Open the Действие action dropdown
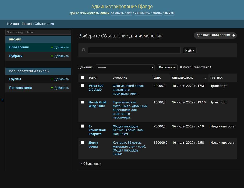This screenshot has width=244, height=188. click(125, 67)
